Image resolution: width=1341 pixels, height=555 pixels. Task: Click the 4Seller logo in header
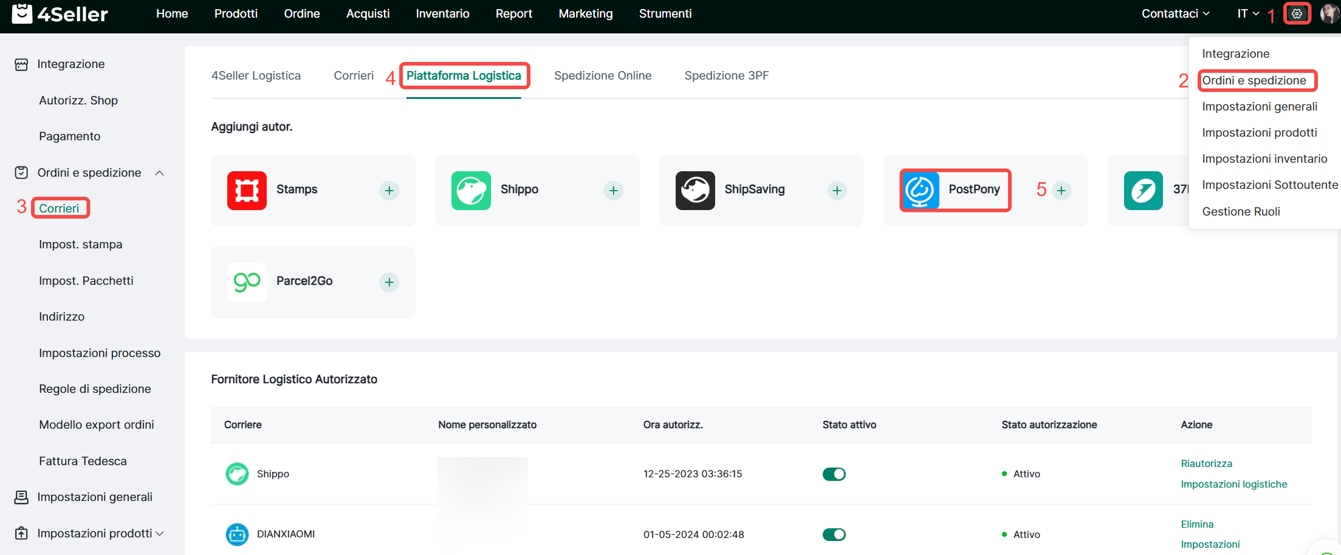point(60,13)
